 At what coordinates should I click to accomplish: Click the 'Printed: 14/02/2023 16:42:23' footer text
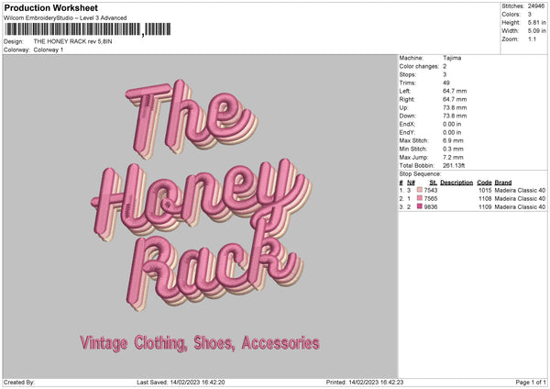click(x=365, y=383)
